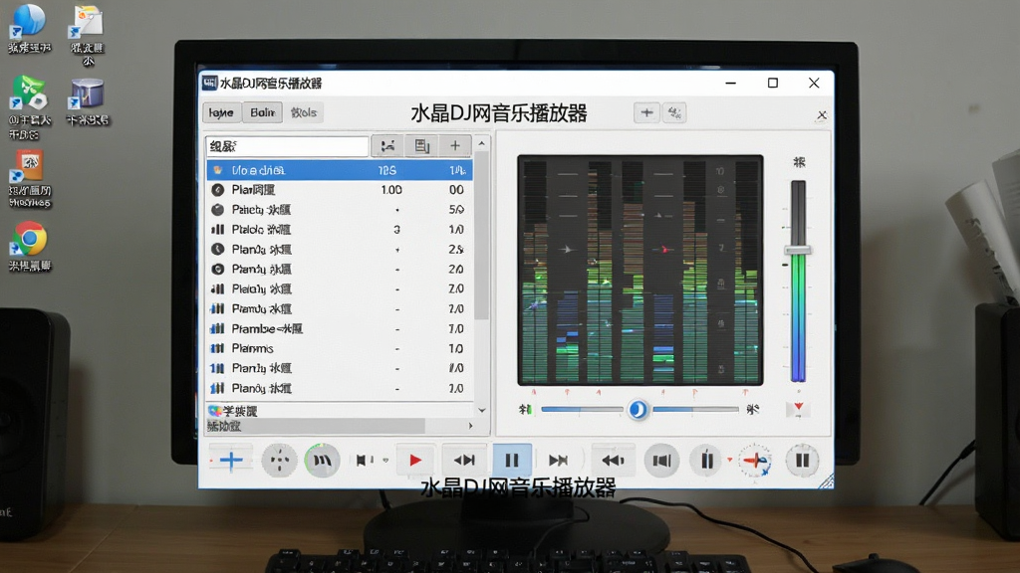This screenshot has width=1020, height=573.
Task: Click the small speaker icon left of the red play button
Action: pyautogui.click(x=362, y=460)
